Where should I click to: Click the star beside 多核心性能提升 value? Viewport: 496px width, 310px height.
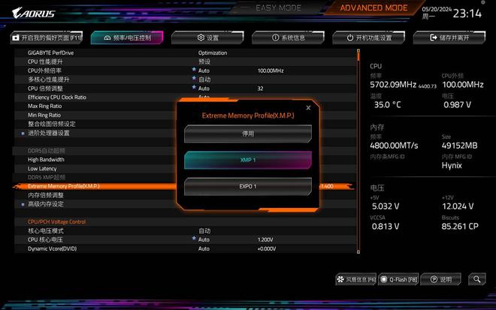(x=194, y=78)
